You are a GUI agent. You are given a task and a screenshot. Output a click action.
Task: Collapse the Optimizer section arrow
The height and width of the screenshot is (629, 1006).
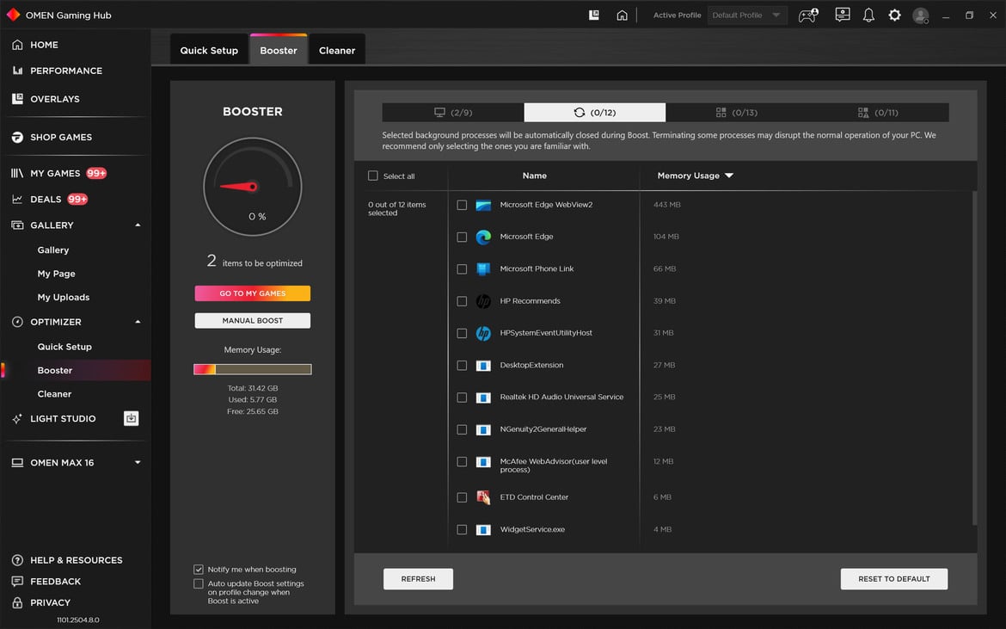[138, 322]
